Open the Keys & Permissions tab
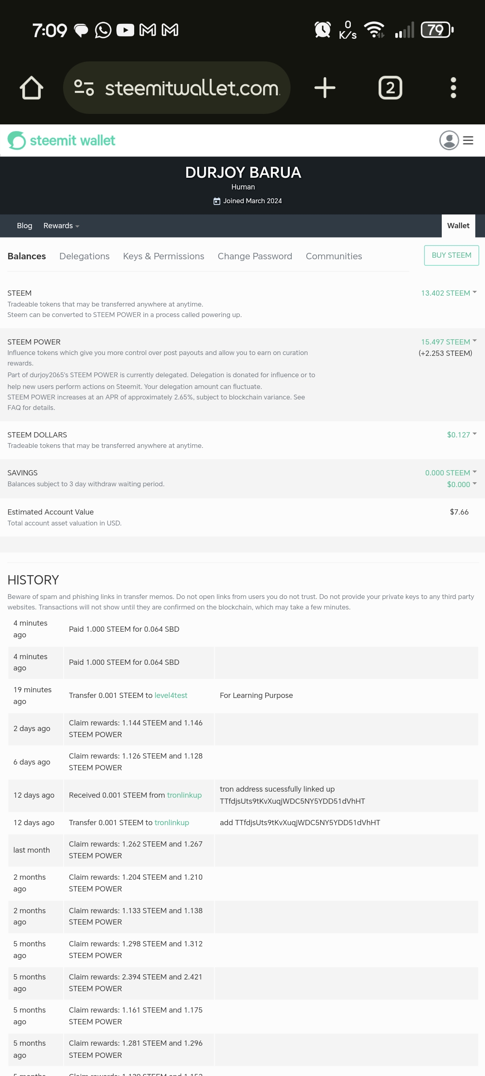The height and width of the screenshot is (1076, 485). coord(163,256)
